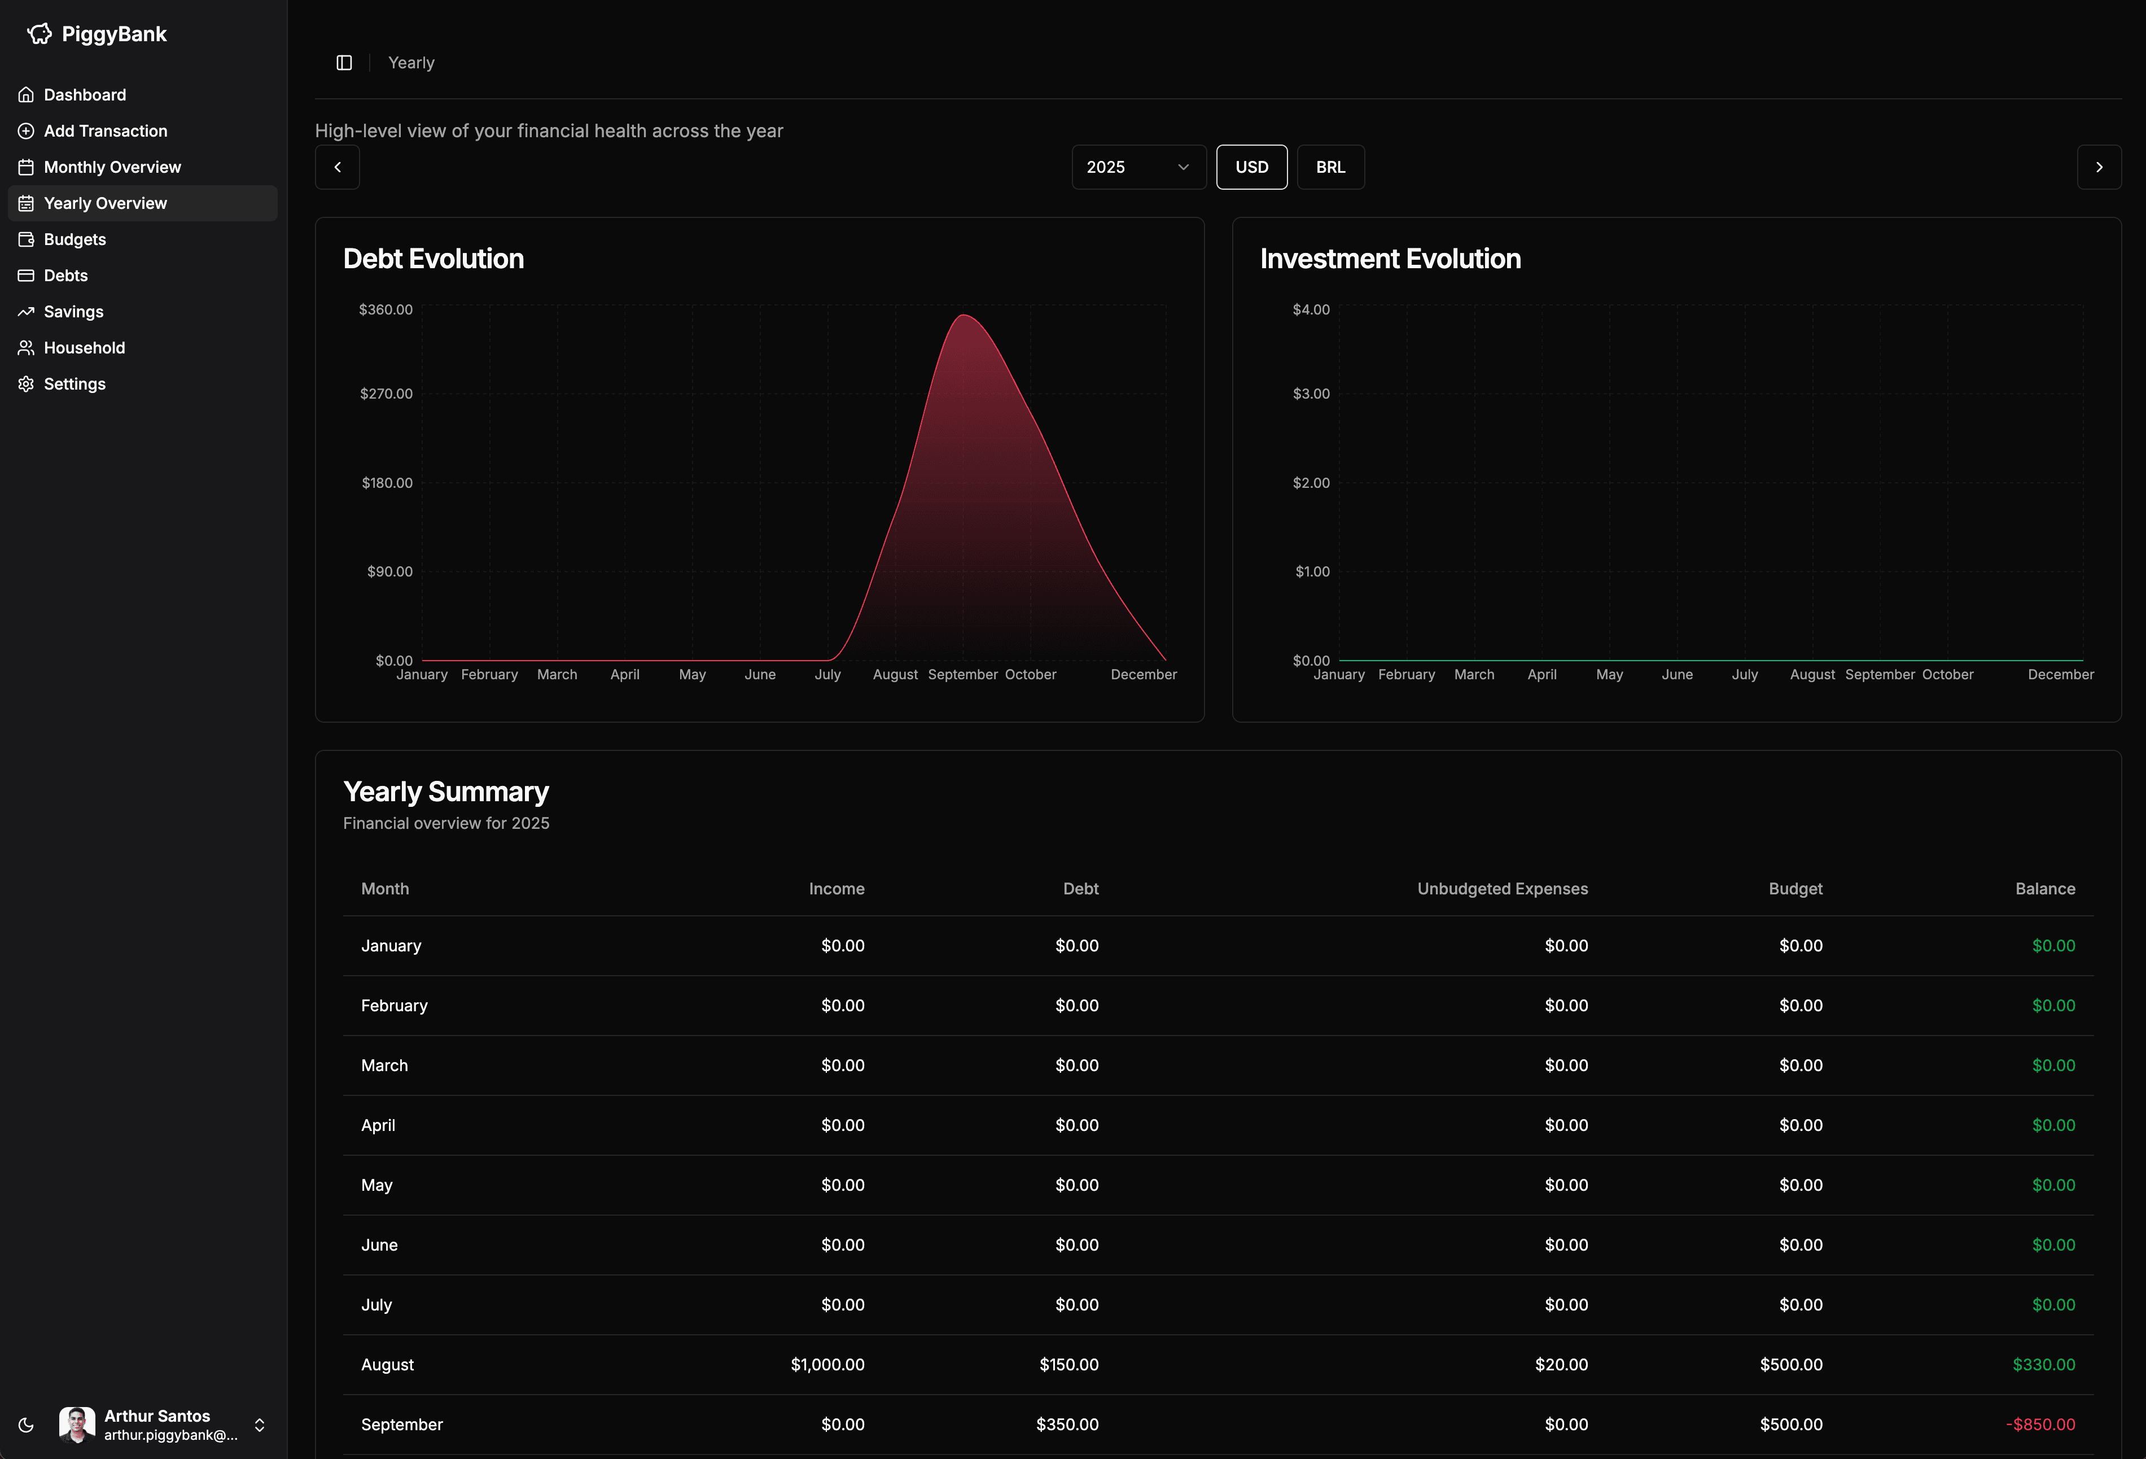Image resolution: width=2146 pixels, height=1459 pixels.
Task: Click the Budgets wallet icon
Action: click(x=25, y=238)
